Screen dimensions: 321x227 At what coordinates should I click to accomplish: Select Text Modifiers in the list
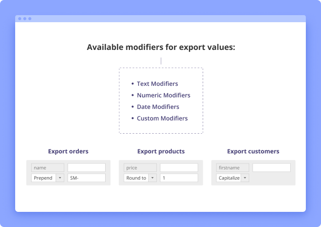click(157, 84)
